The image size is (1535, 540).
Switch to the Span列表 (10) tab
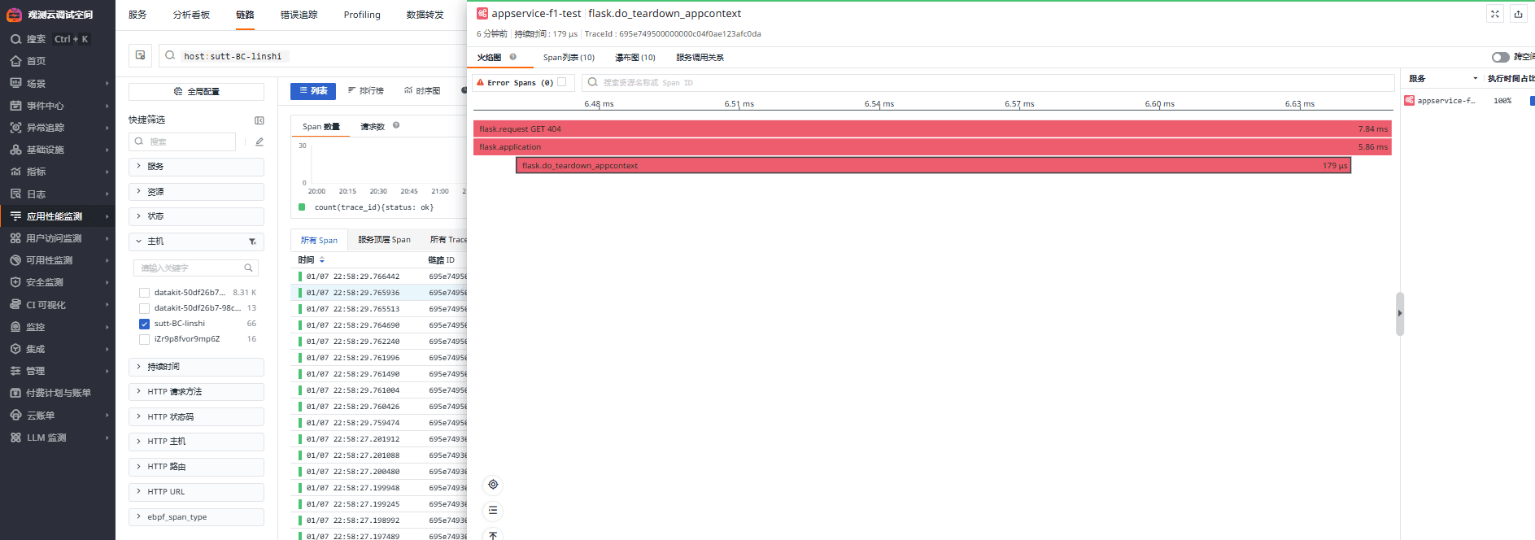[x=569, y=58]
